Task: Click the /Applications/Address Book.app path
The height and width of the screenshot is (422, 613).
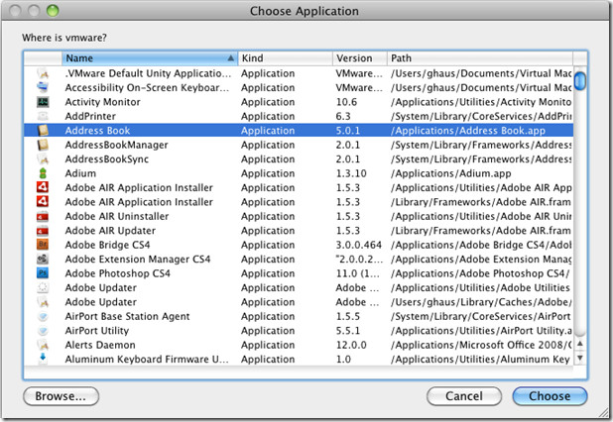Action: click(x=468, y=131)
